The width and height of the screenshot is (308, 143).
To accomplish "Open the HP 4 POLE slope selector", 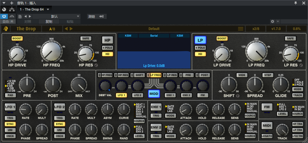I will pyautogui.click(x=108, y=47).
